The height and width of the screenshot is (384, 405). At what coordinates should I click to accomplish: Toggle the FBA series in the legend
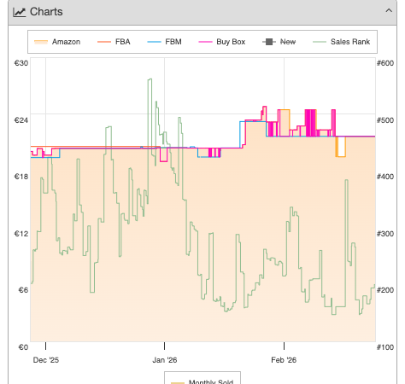click(x=114, y=42)
